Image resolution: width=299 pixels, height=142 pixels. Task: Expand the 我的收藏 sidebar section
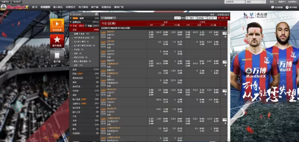tap(84, 14)
